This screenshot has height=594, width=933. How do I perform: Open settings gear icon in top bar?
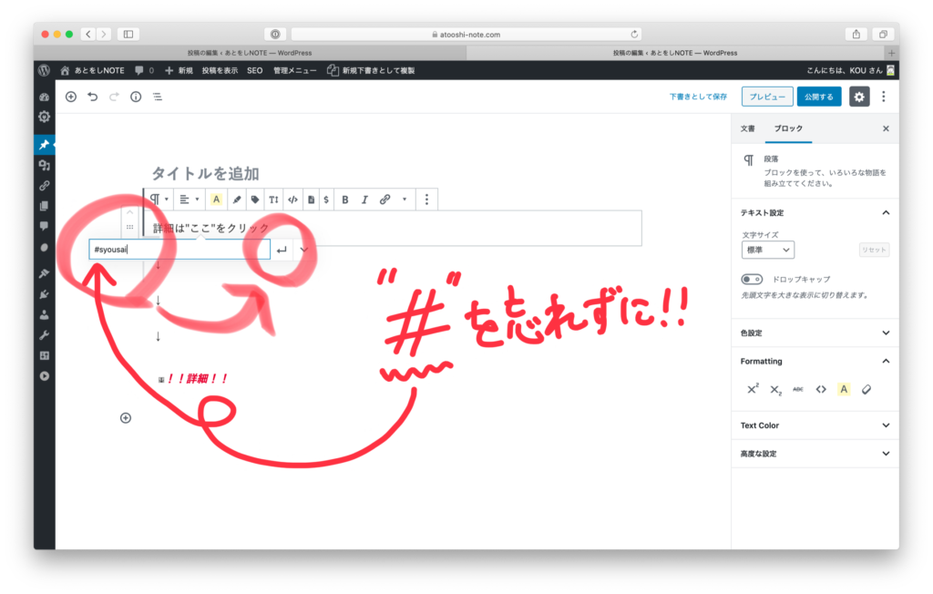coord(859,97)
